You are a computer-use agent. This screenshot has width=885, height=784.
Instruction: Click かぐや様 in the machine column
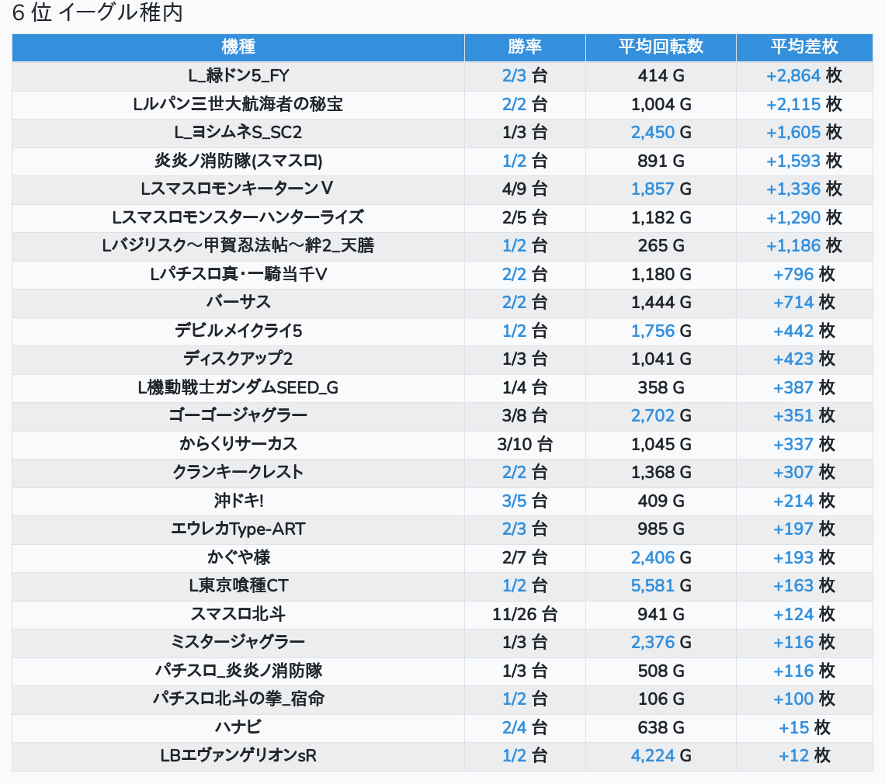tap(238, 557)
